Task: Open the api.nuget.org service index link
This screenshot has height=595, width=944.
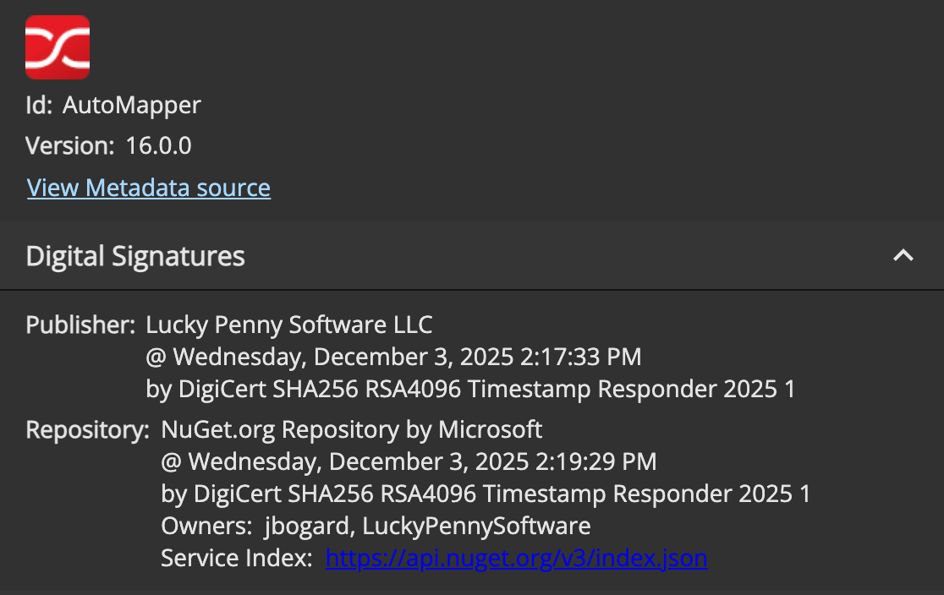Action: tap(516, 558)
